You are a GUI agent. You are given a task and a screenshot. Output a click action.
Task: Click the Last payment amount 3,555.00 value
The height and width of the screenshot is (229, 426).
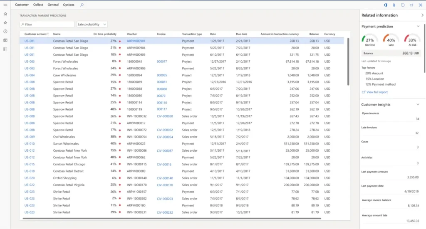coord(413,177)
